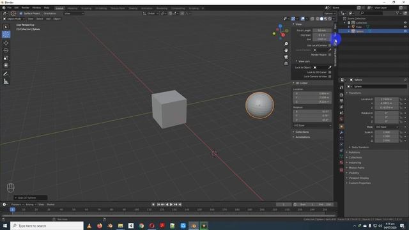The height and width of the screenshot is (230, 409).
Task: Switch perspective/orthographic grid gizmo
Action: (x=286, y=63)
